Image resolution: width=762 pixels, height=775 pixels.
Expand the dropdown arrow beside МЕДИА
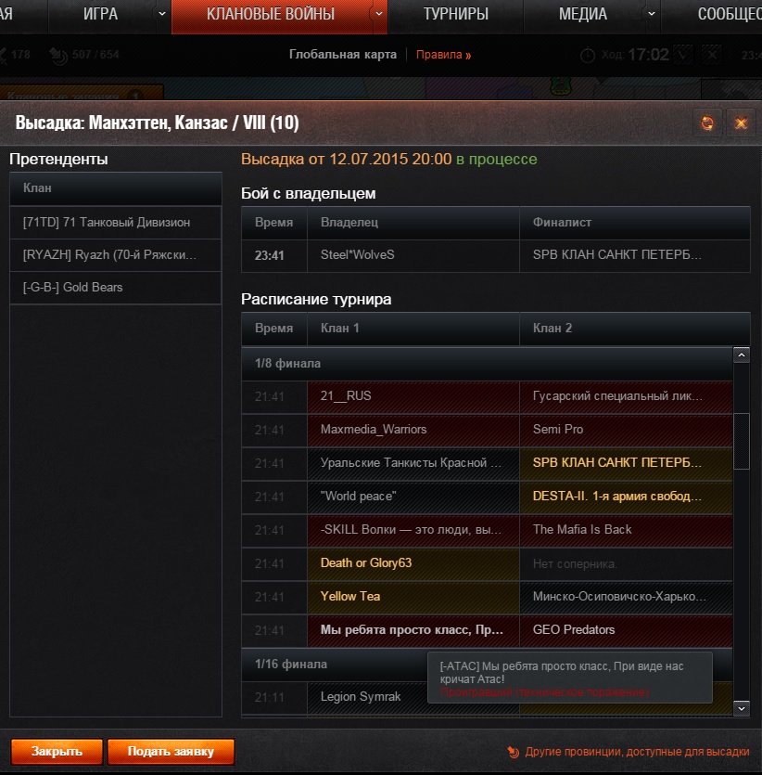point(652,14)
